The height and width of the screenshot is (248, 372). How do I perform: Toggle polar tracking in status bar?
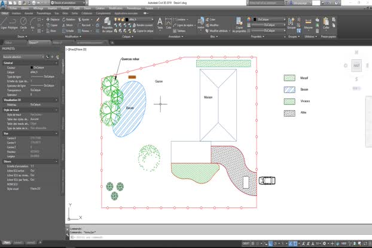click(x=275, y=243)
